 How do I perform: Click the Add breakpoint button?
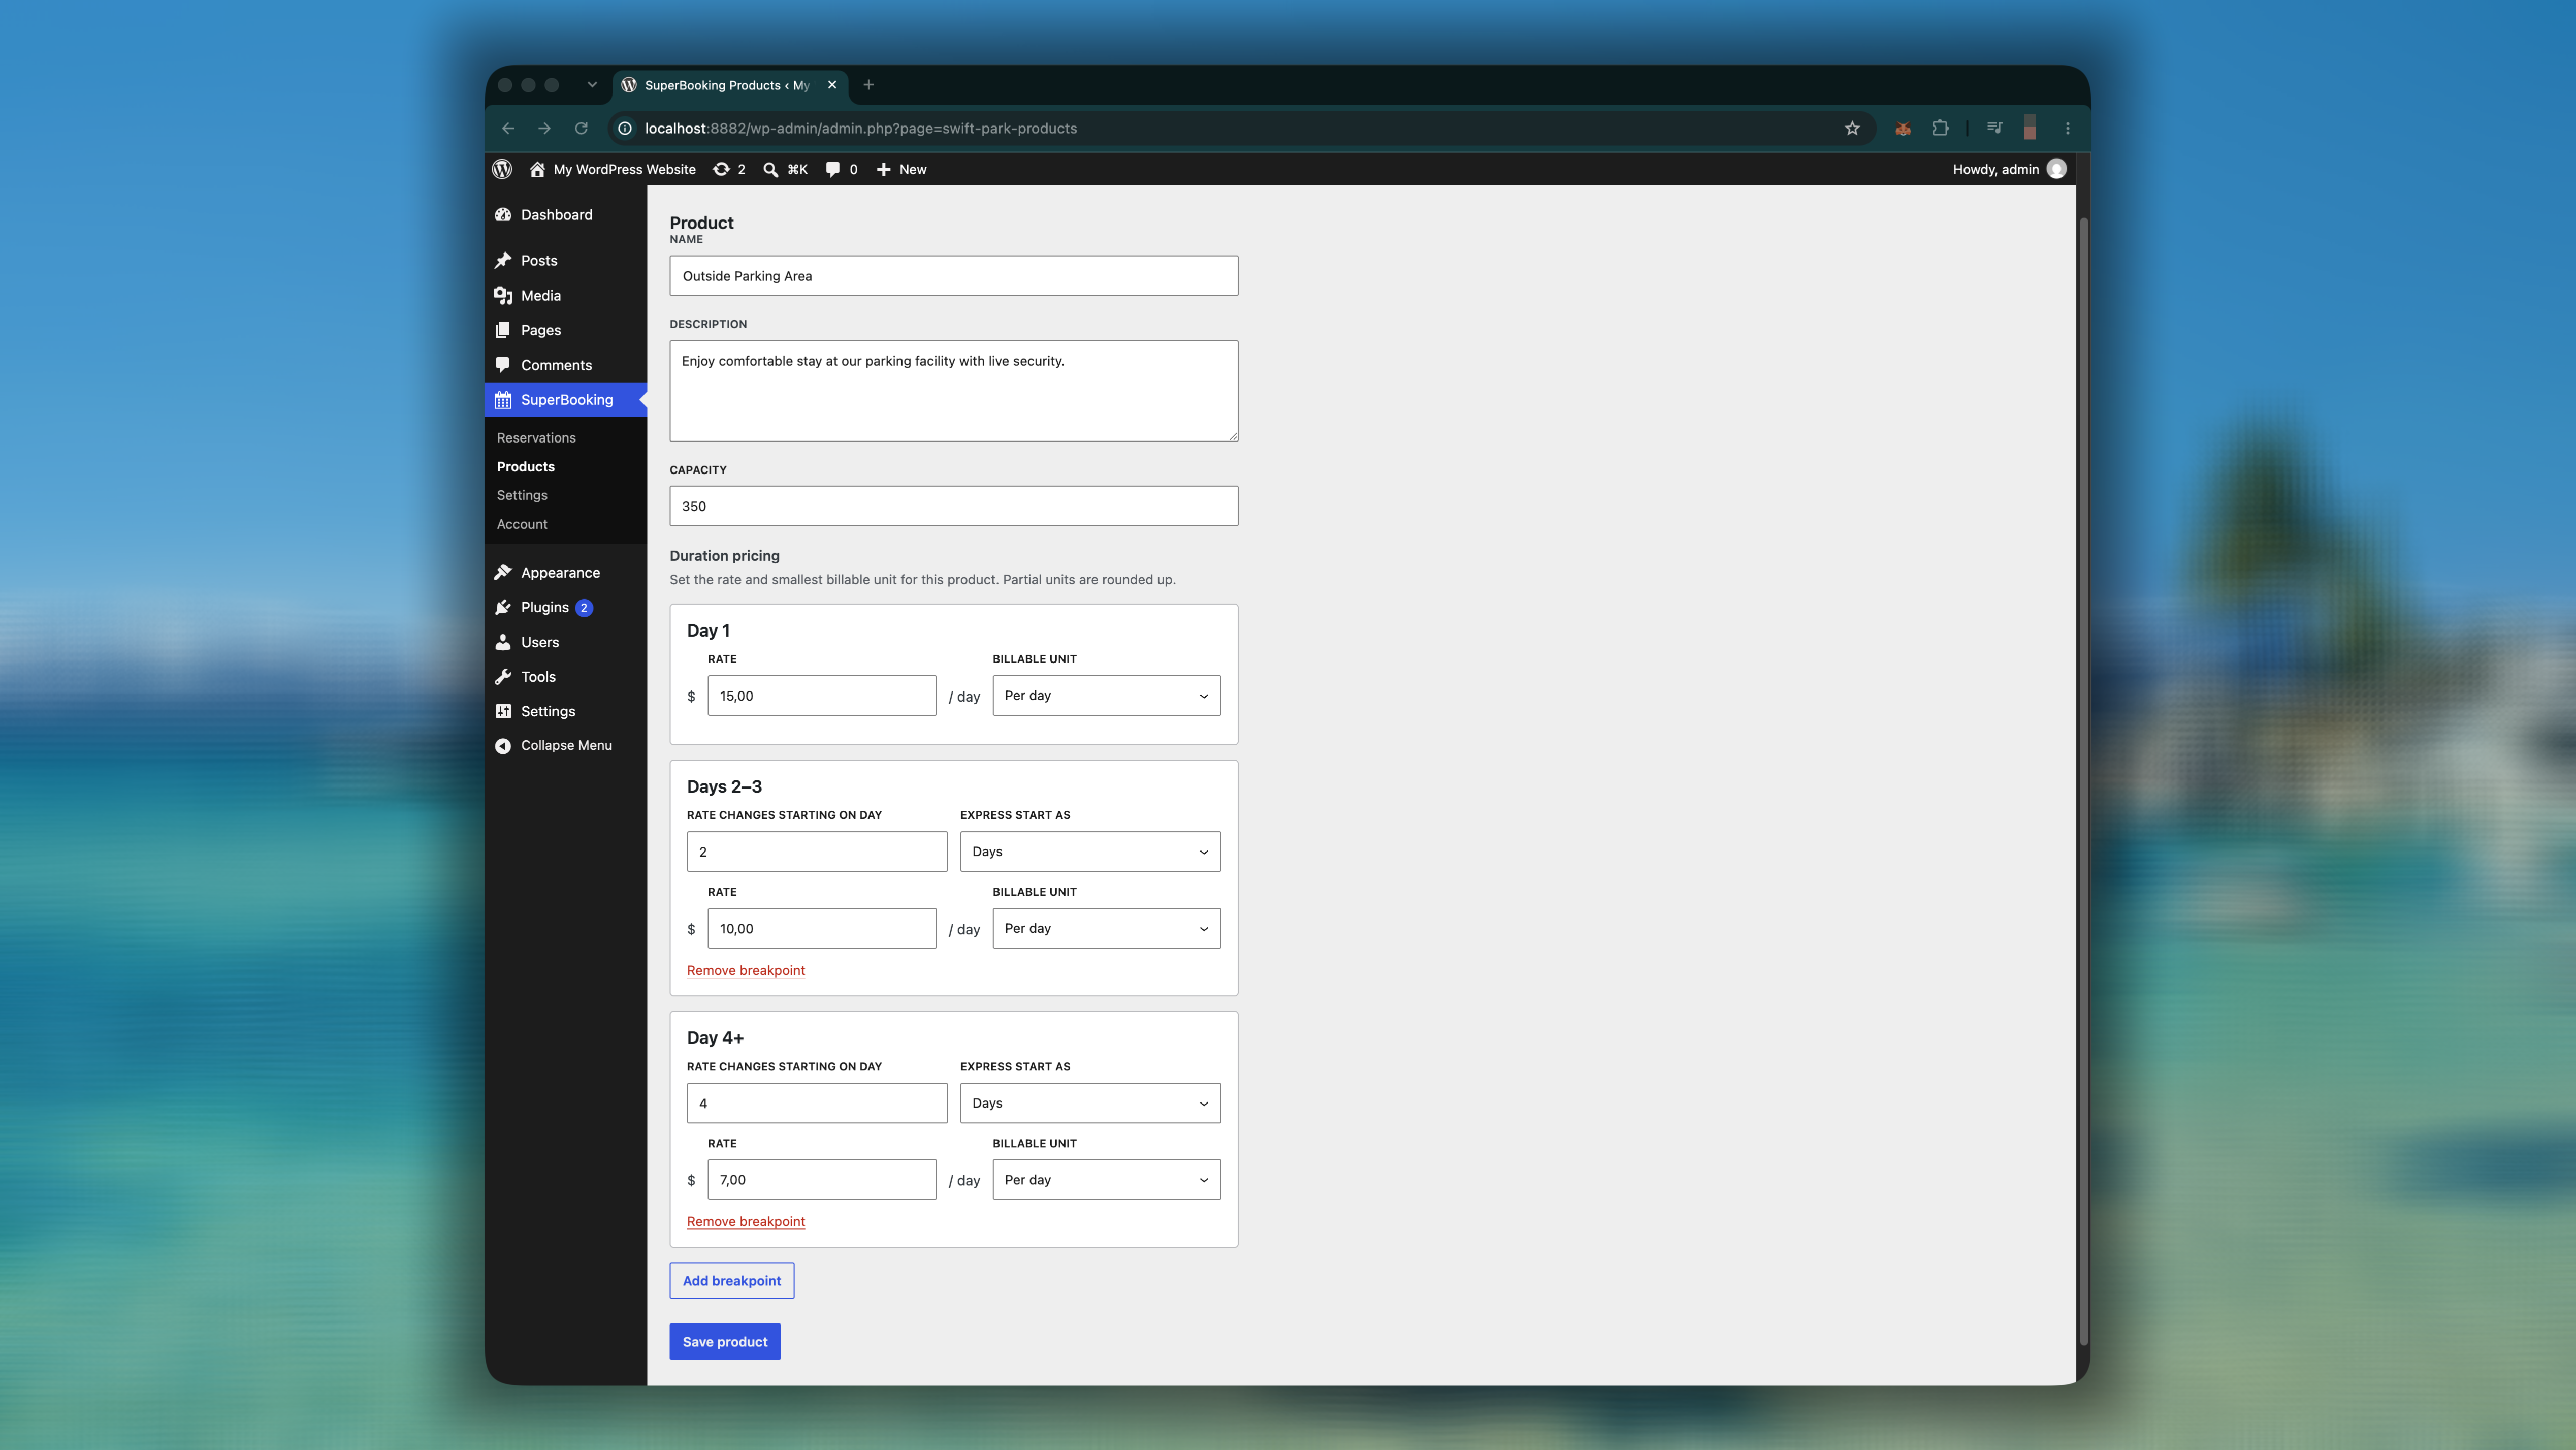[x=732, y=1281]
